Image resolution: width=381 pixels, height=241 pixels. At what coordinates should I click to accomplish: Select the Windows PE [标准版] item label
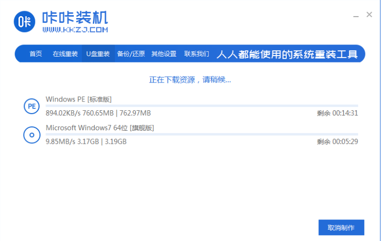pyautogui.click(x=79, y=99)
